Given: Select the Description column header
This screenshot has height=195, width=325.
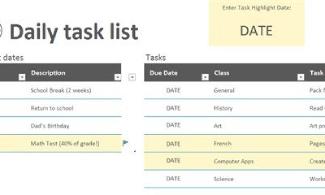Looking at the screenshot, I should click(48, 73).
